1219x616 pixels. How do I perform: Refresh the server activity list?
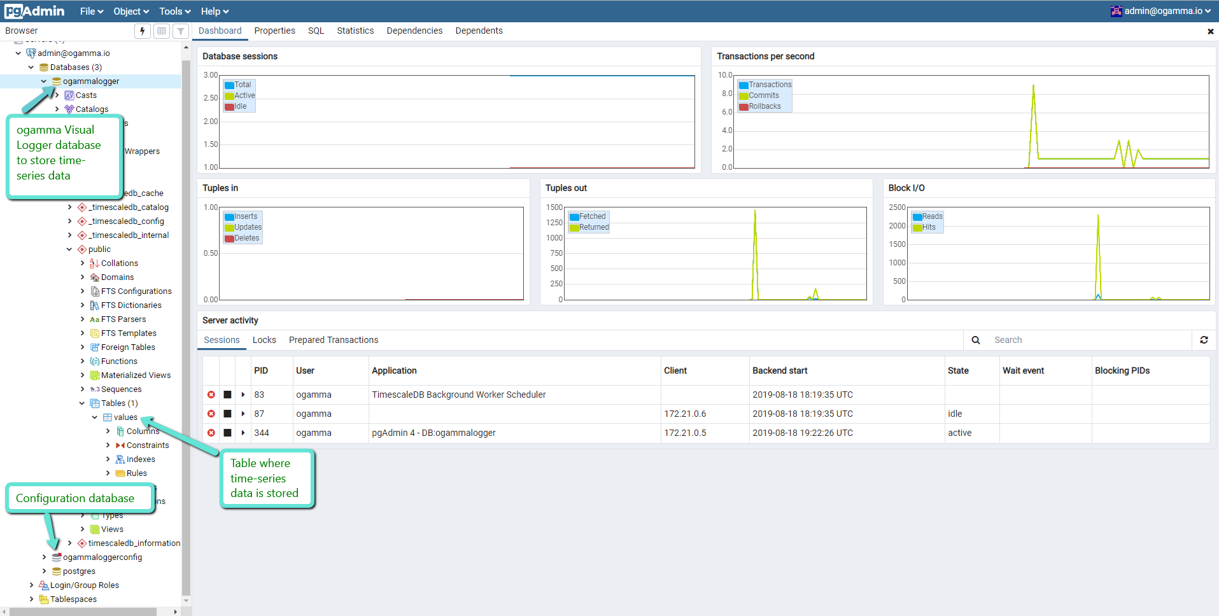point(1204,340)
